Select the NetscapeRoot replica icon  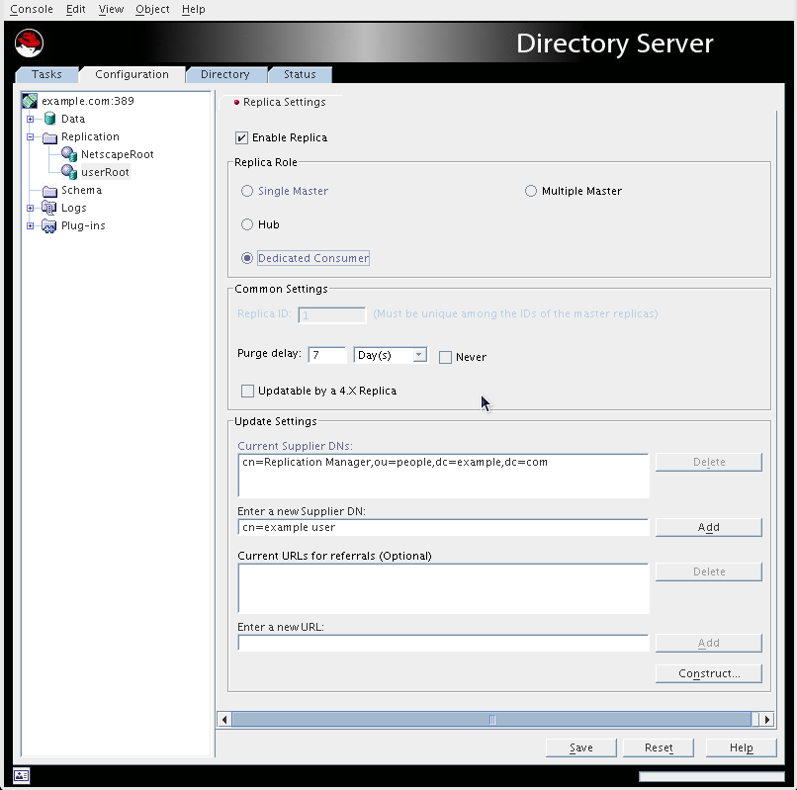tap(69, 154)
